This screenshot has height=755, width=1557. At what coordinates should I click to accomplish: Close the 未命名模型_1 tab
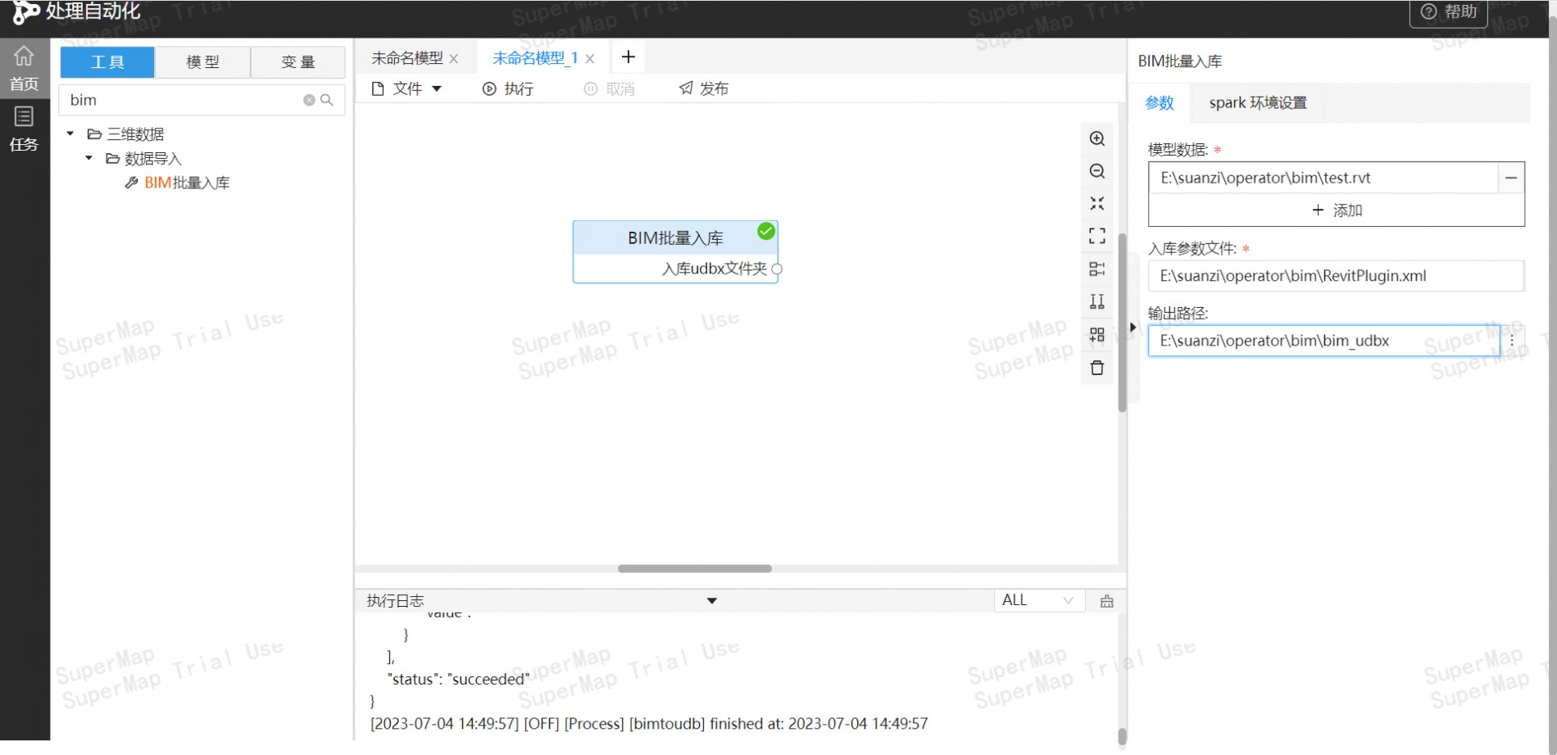click(x=590, y=59)
